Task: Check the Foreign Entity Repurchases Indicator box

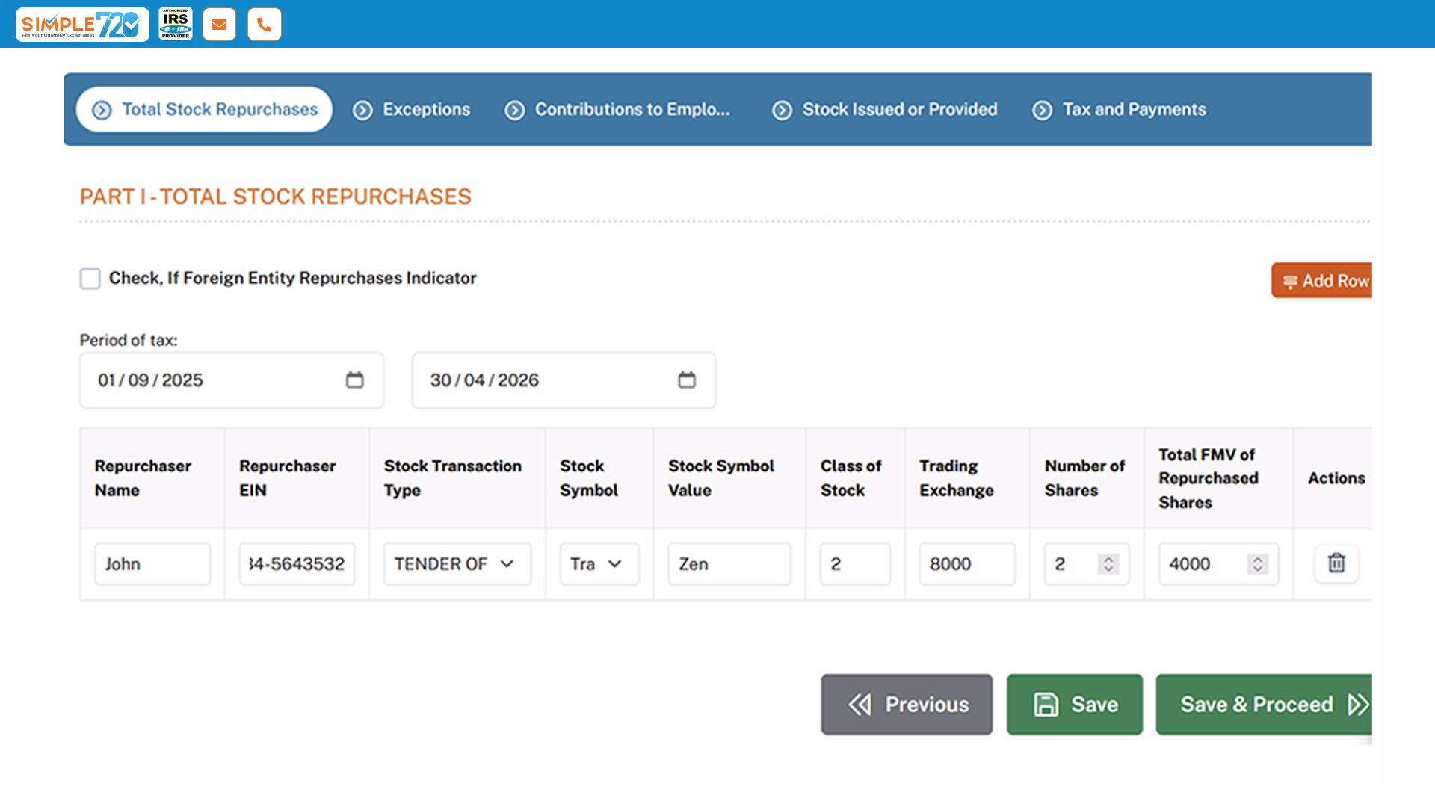Action: 90,279
